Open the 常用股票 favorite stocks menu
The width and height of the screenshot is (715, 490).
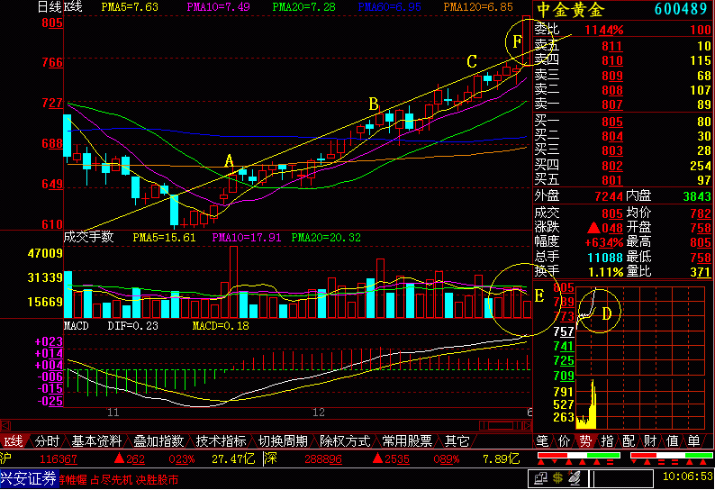[x=407, y=441]
